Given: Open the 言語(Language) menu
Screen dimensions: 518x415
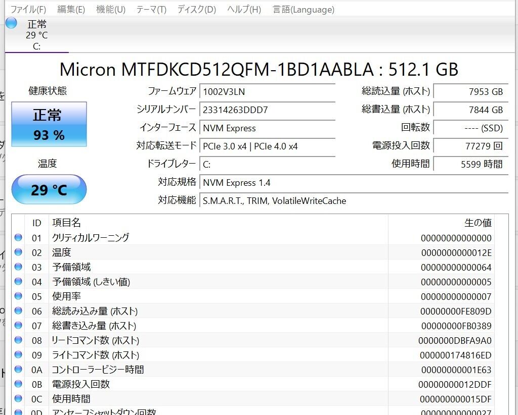Looking at the screenshot, I should pos(303,10).
